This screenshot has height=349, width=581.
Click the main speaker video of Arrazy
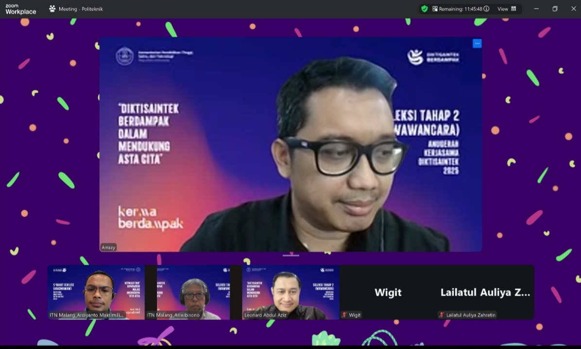[x=290, y=145]
